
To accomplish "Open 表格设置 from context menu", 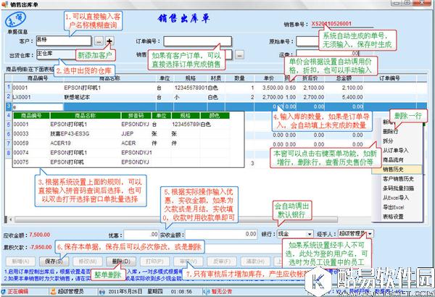I will point(393,217).
